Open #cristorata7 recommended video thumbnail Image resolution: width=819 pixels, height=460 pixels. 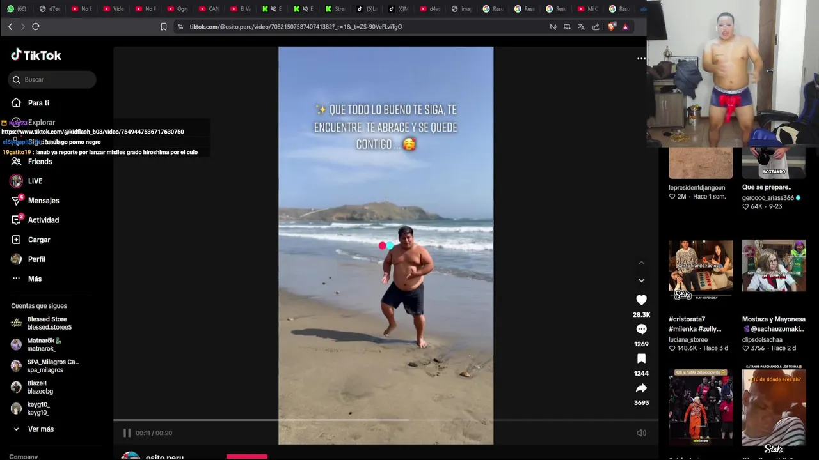[701, 270]
